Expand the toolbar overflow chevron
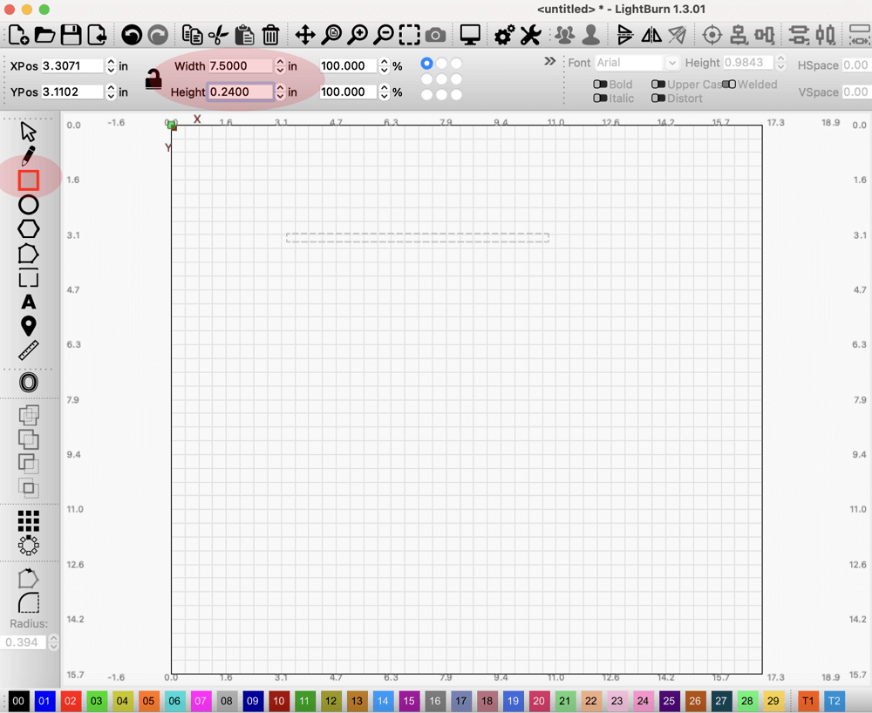The image size is (872, 713). 549,62
